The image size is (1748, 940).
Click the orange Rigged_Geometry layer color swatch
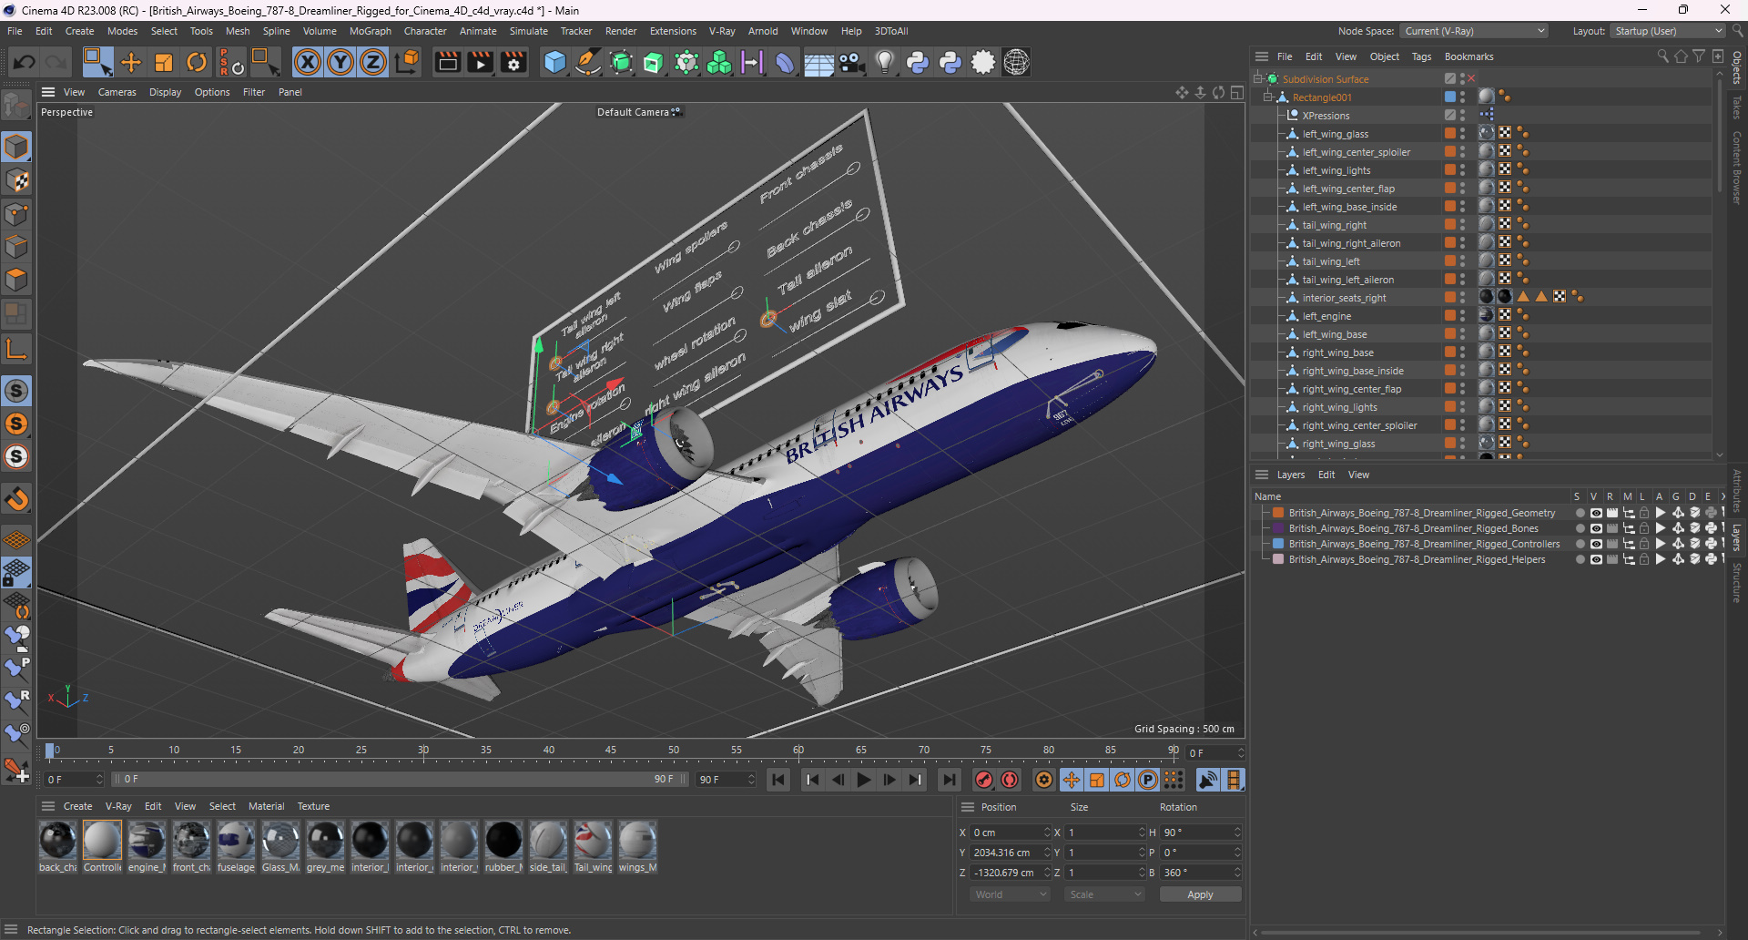(x=1278, y=513)
